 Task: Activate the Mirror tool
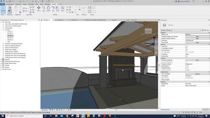click(63, 9)
